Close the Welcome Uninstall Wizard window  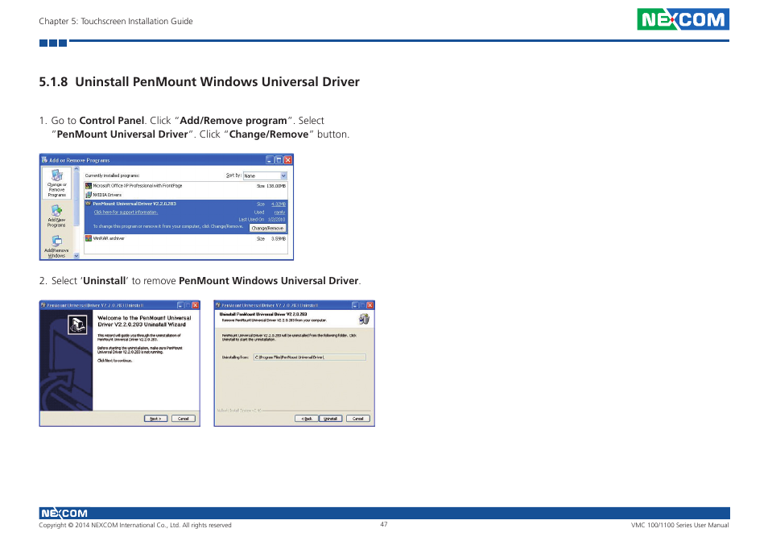[196, 305]
